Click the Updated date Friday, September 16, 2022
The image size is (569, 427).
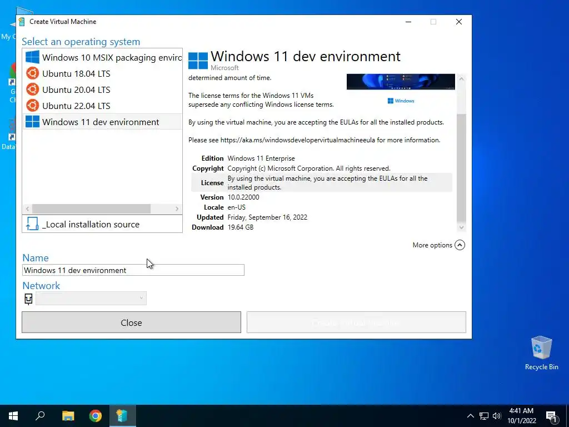pos(267,217)
